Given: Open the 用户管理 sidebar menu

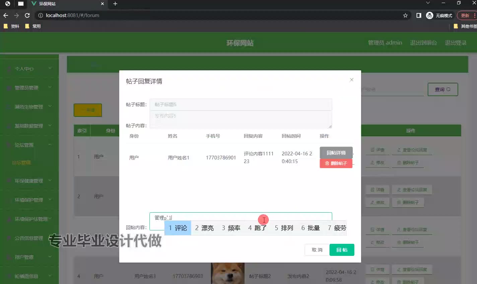Looking at the screenshot, I should (x=29, y=257).
